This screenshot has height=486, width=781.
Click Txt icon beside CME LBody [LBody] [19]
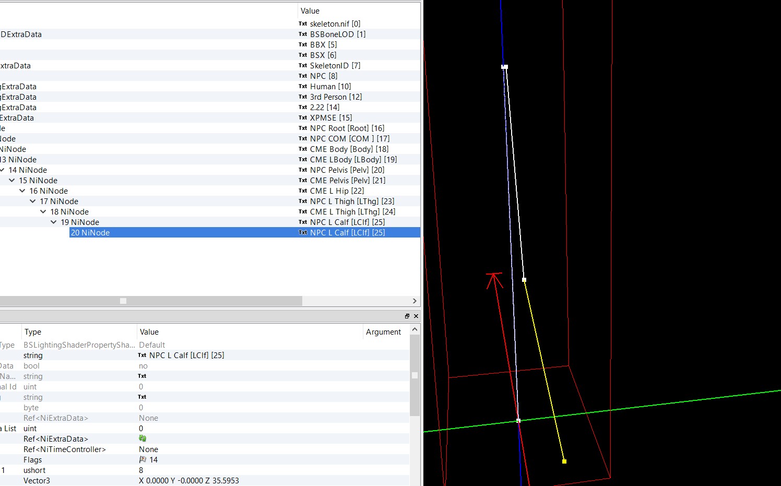coord(303,160)
